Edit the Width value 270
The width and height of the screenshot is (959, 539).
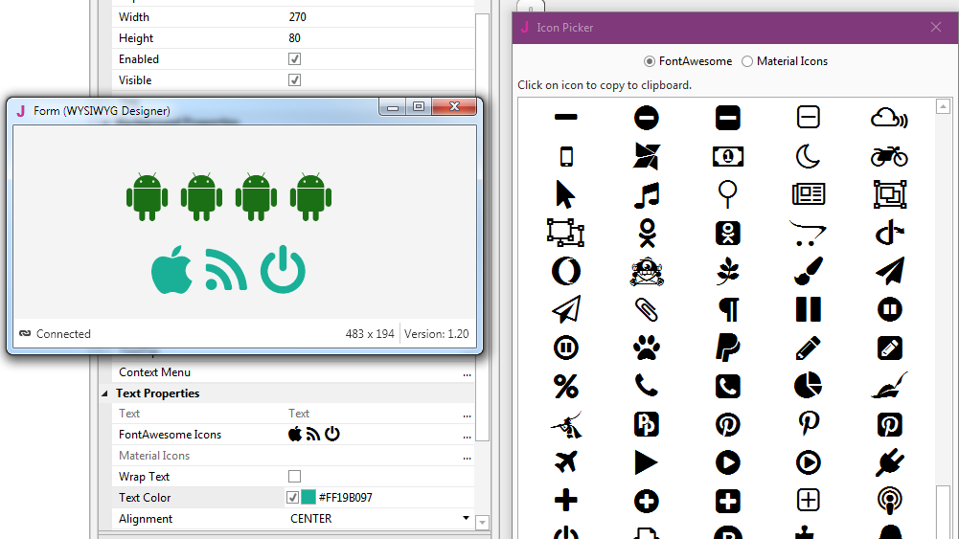click(297, 17)
